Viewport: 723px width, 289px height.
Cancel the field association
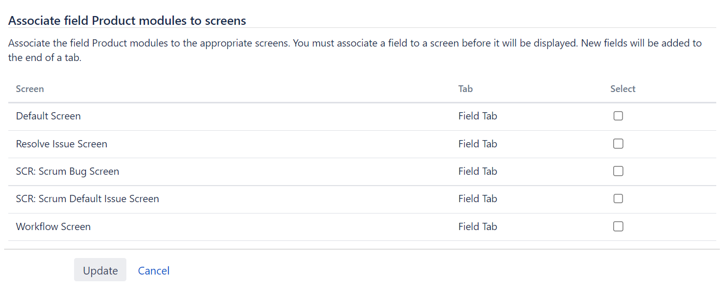pyautogui.click(x=154, y=270)
